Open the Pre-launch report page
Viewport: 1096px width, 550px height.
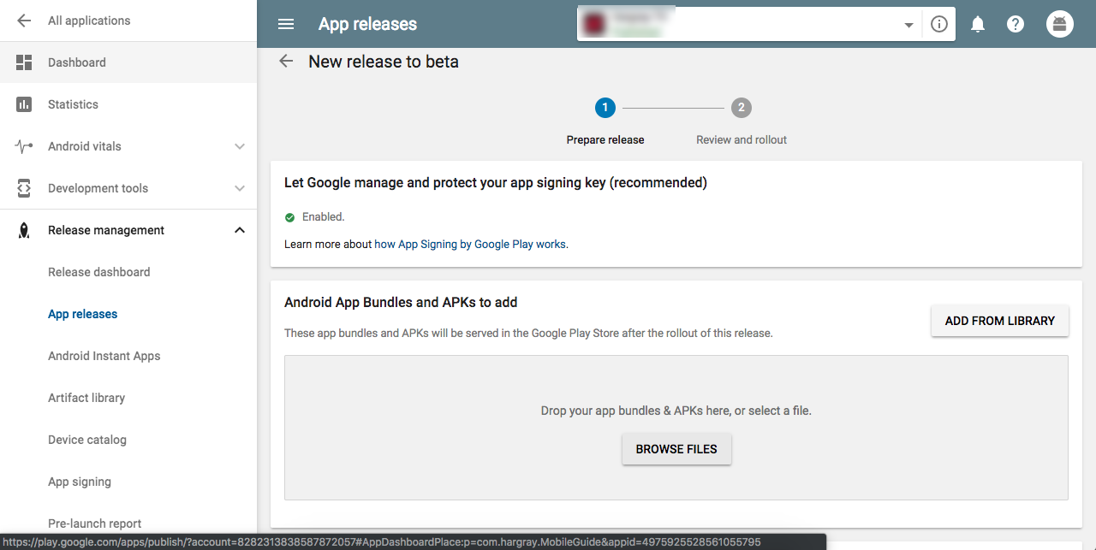pos(94,523)
